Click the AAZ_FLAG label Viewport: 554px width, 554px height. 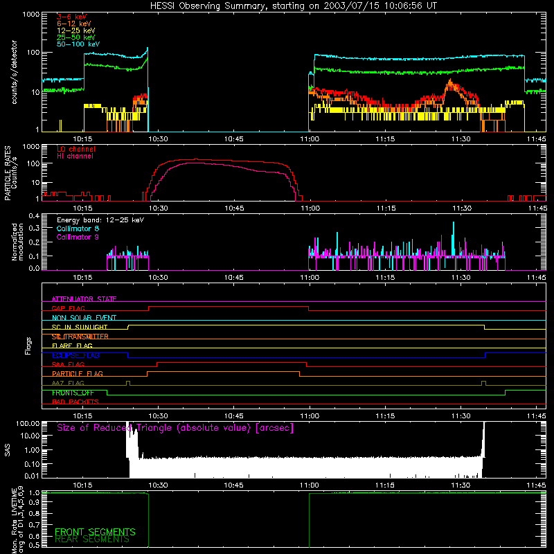68,383
